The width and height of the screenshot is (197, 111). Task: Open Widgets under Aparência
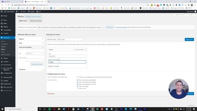[x=3, y=47]
